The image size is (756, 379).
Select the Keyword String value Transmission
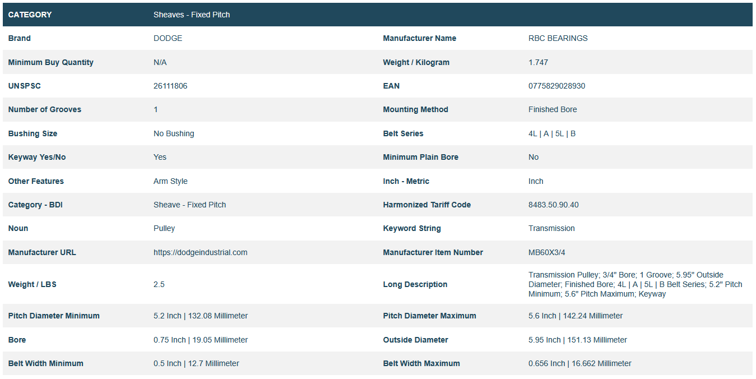[x=551, y=228]
